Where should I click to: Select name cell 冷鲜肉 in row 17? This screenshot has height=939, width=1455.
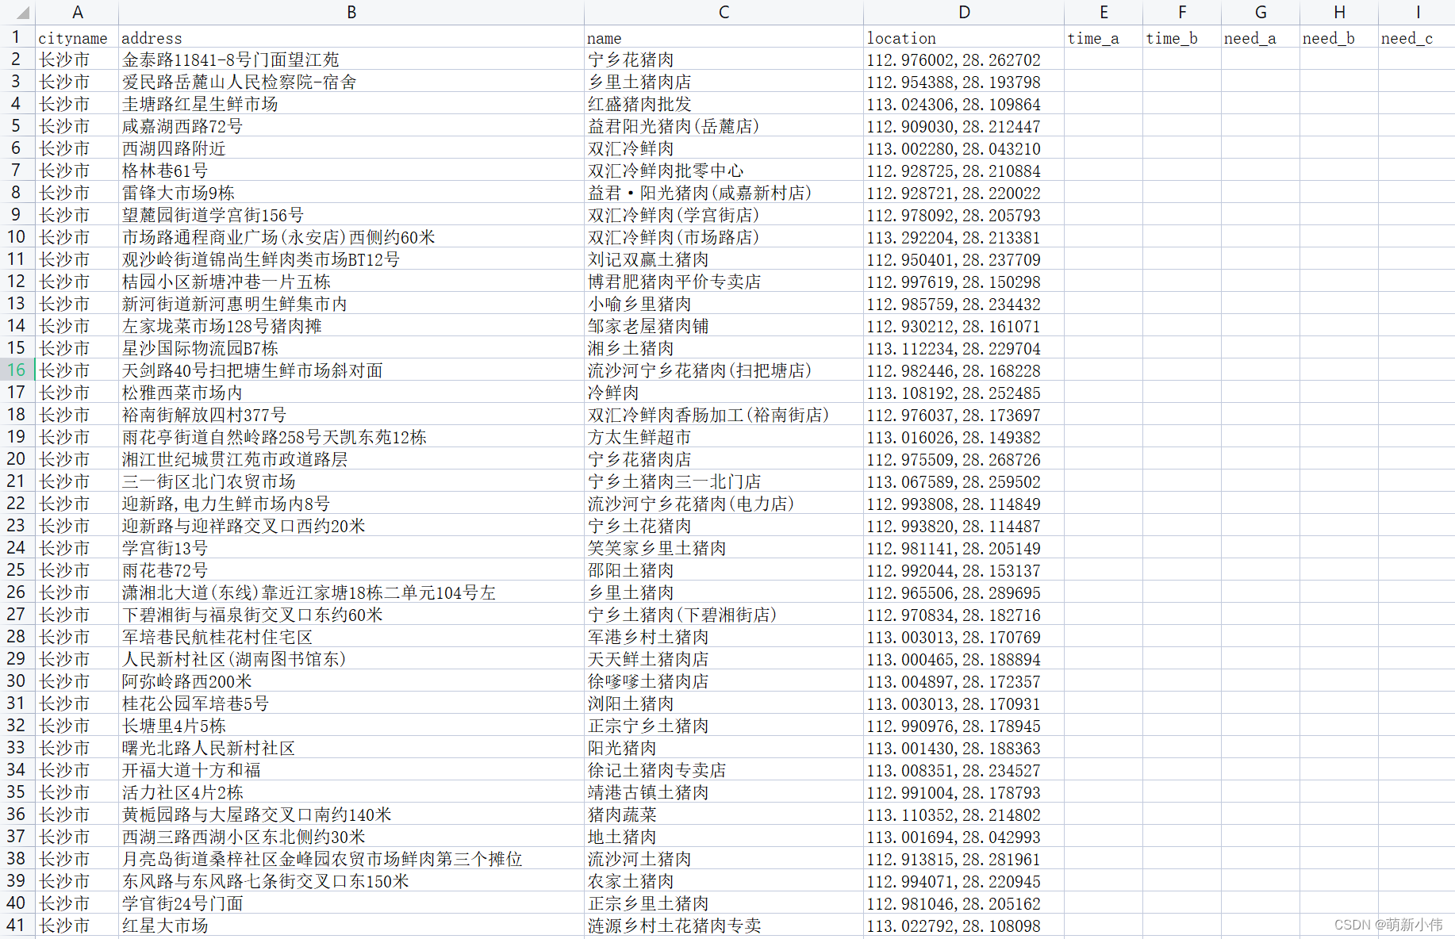724,393
